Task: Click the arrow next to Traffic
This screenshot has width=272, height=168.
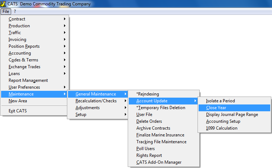Action: tap(65, 33)
